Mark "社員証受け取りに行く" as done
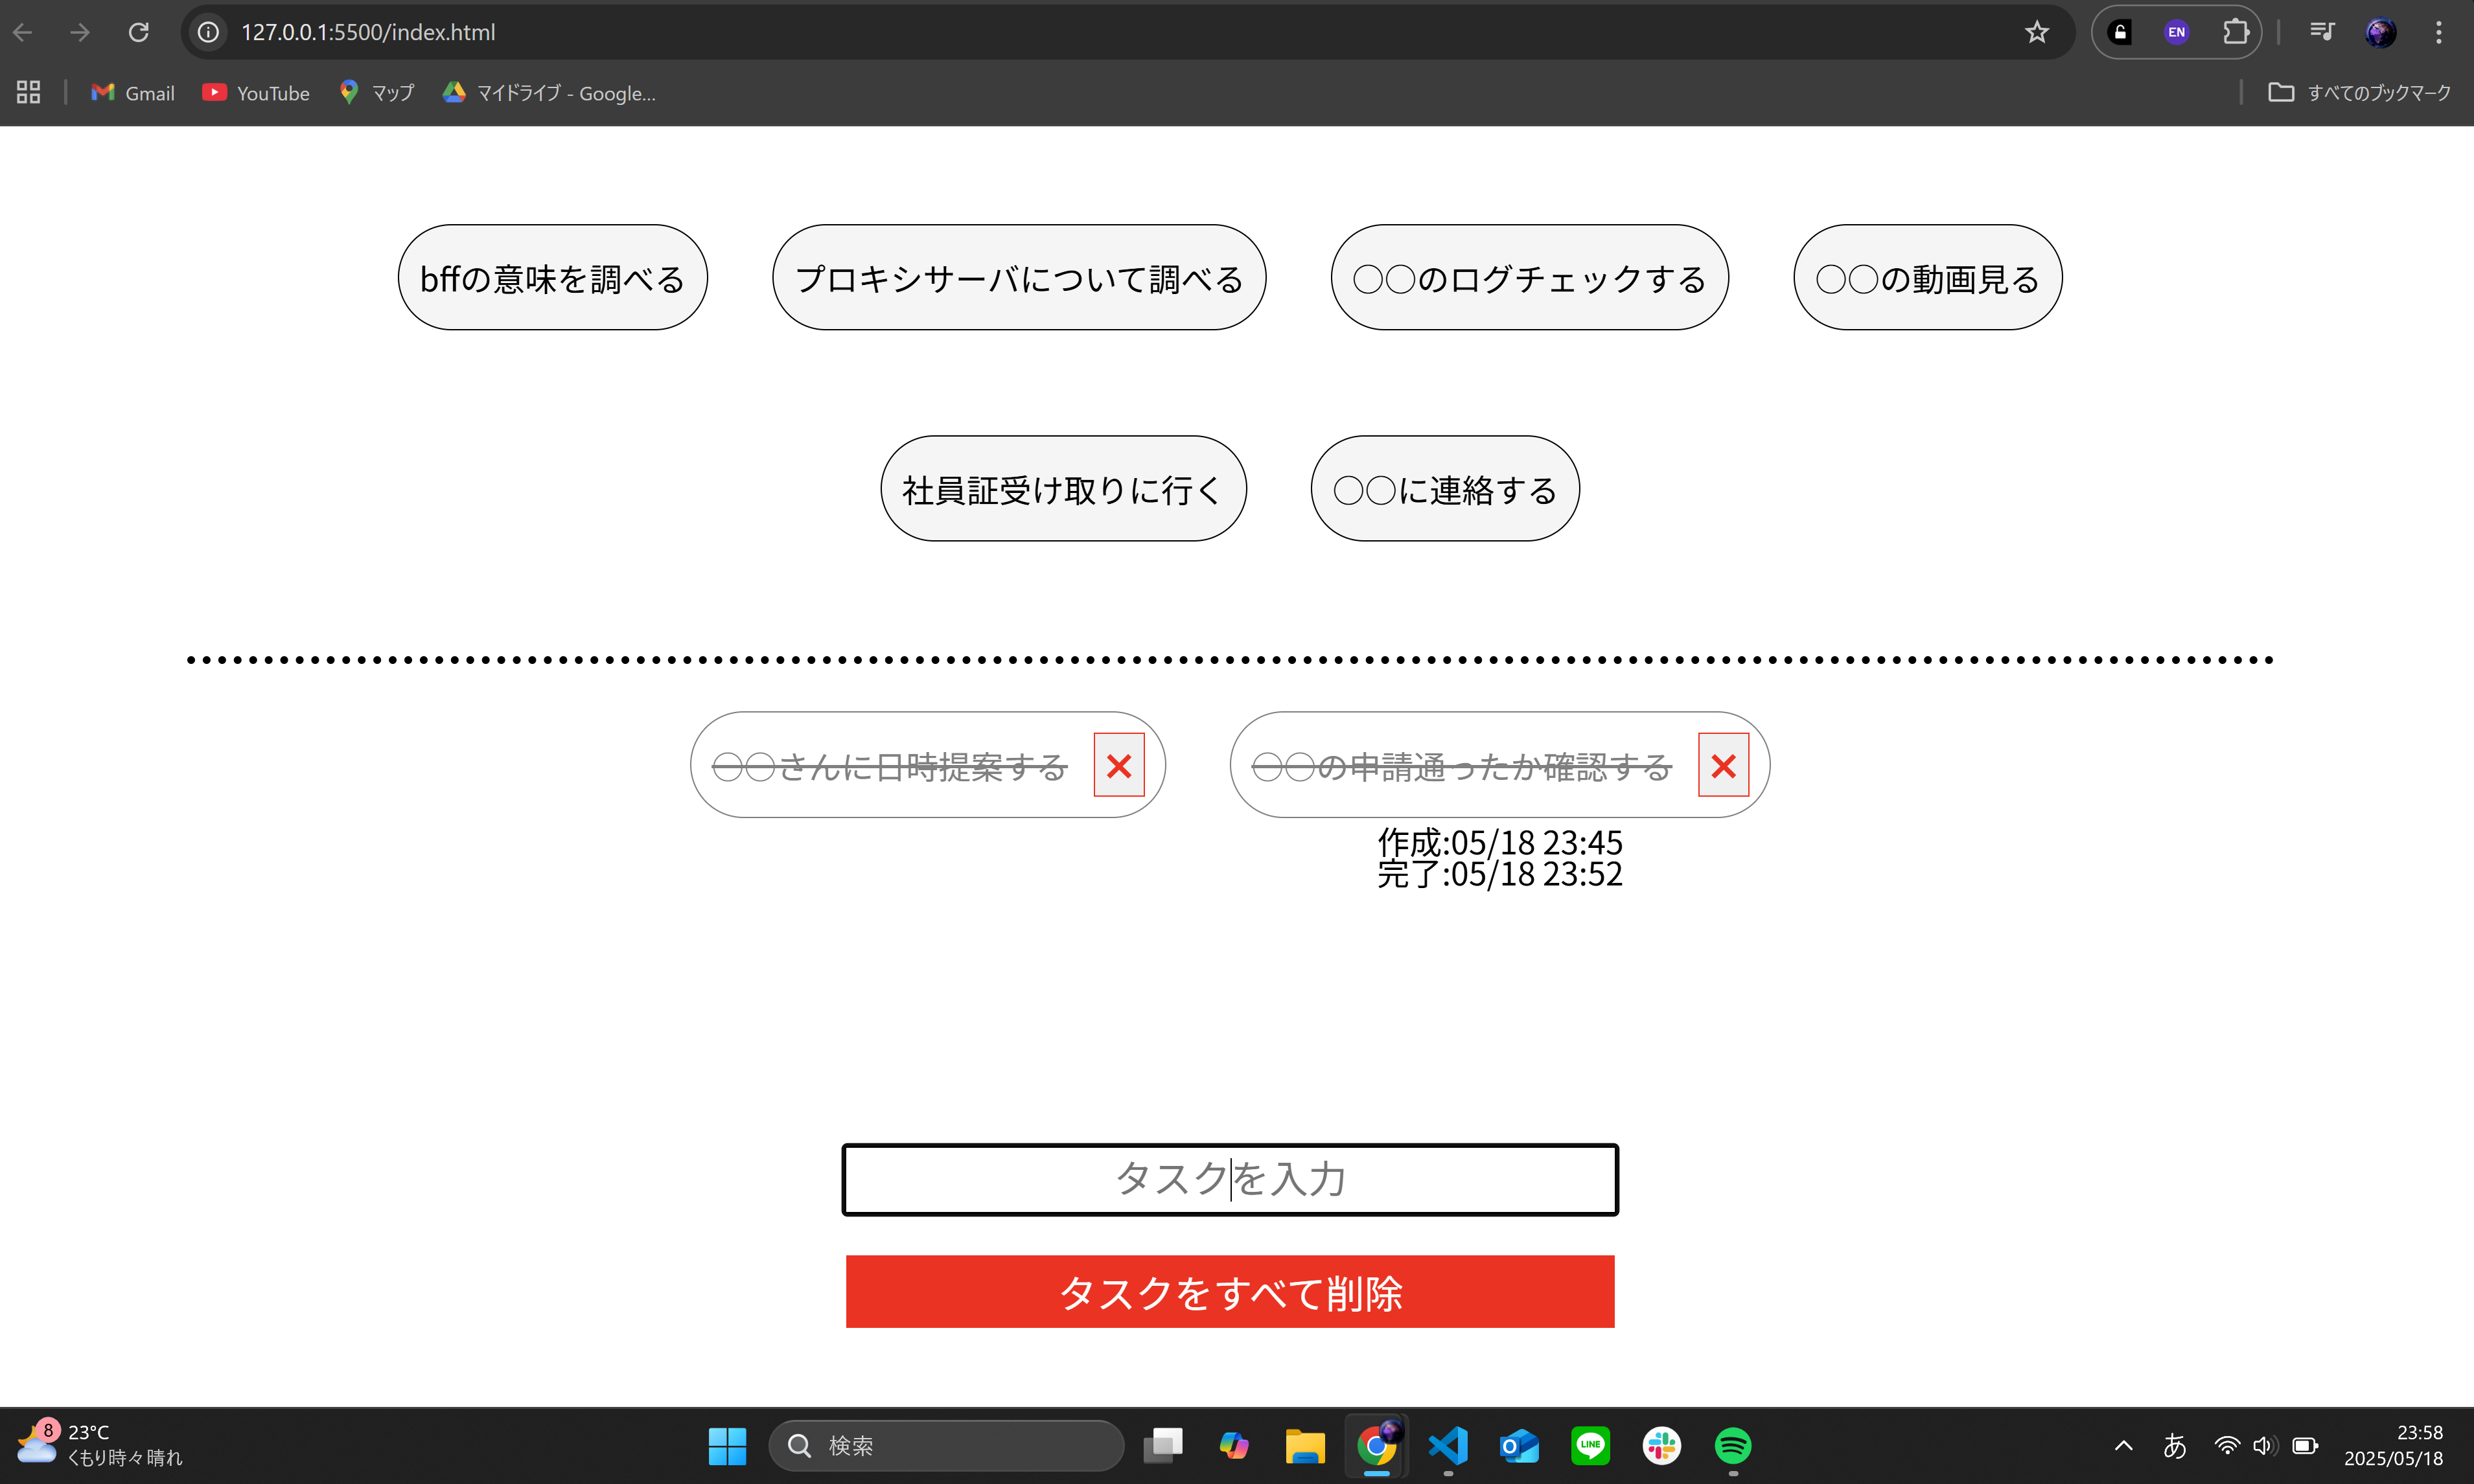This screenshot has height=1484, width=2474. point(1063,488)
